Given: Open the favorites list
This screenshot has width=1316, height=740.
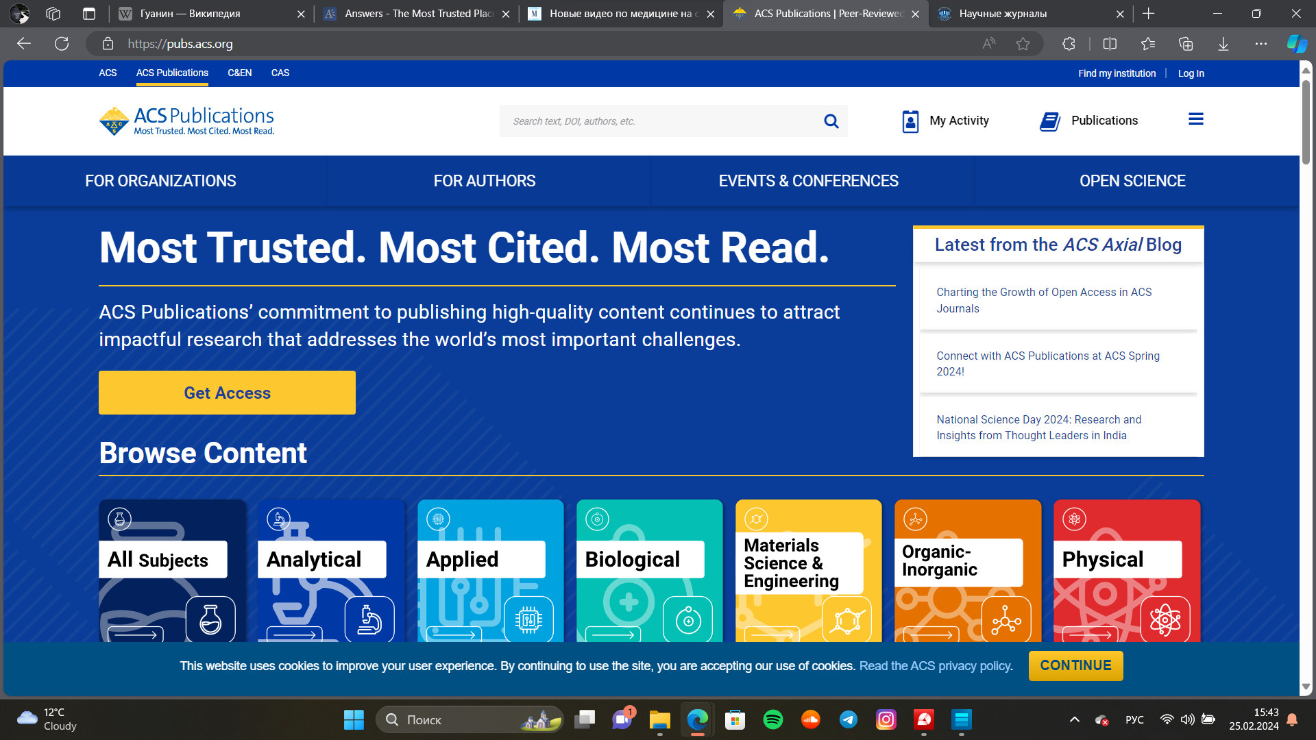Looking at the screenshot, I should [x=1148, y=44].
